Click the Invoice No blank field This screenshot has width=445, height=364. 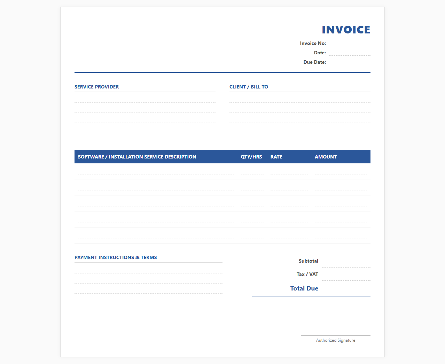point(350,43)
